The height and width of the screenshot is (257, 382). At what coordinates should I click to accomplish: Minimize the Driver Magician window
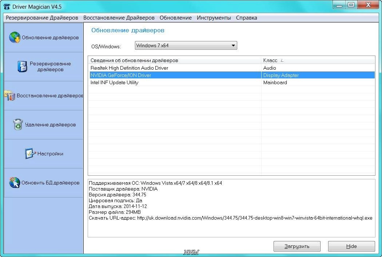coord(339,5)
